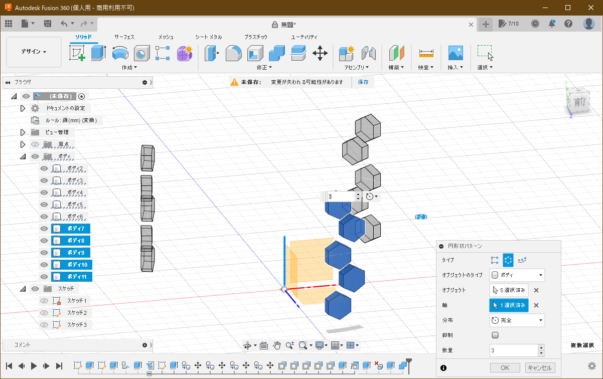The height and width of the screenshot is (379, 603).
Task: Toggle visibility of ボディ2
Action: pyautogui.click(x=44, y=168)
